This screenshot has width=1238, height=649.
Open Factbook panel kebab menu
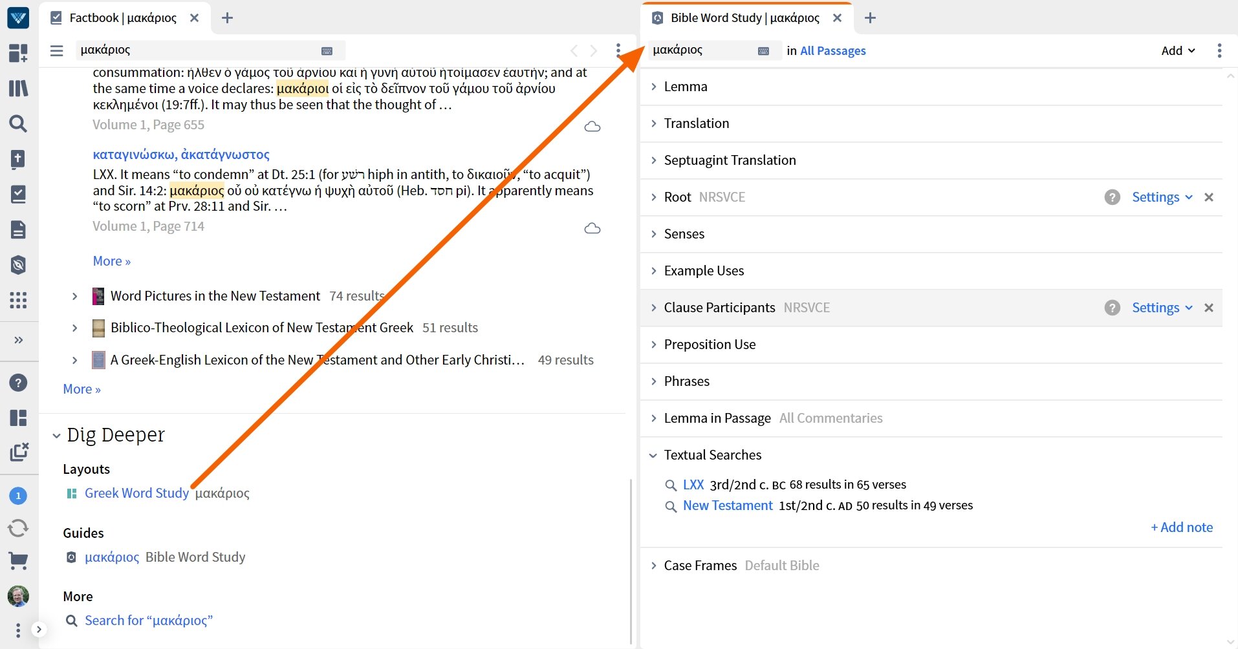pyautogui.click(x=618, y=50)
